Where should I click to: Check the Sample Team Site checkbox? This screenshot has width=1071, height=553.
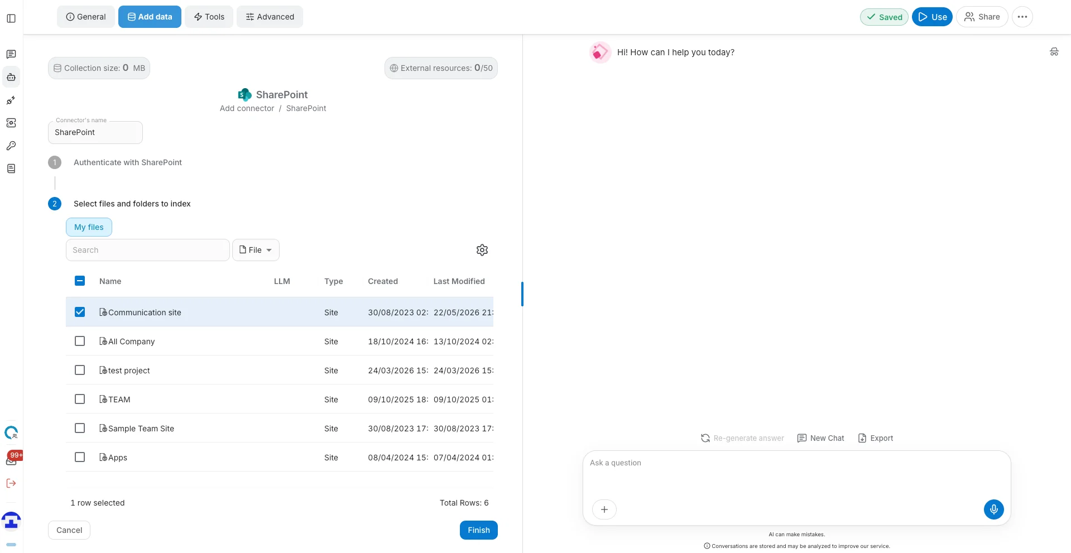coord(80,428)
